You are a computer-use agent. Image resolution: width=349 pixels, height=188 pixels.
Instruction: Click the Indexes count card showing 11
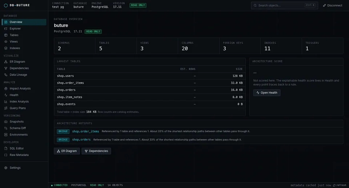point(281,46)
